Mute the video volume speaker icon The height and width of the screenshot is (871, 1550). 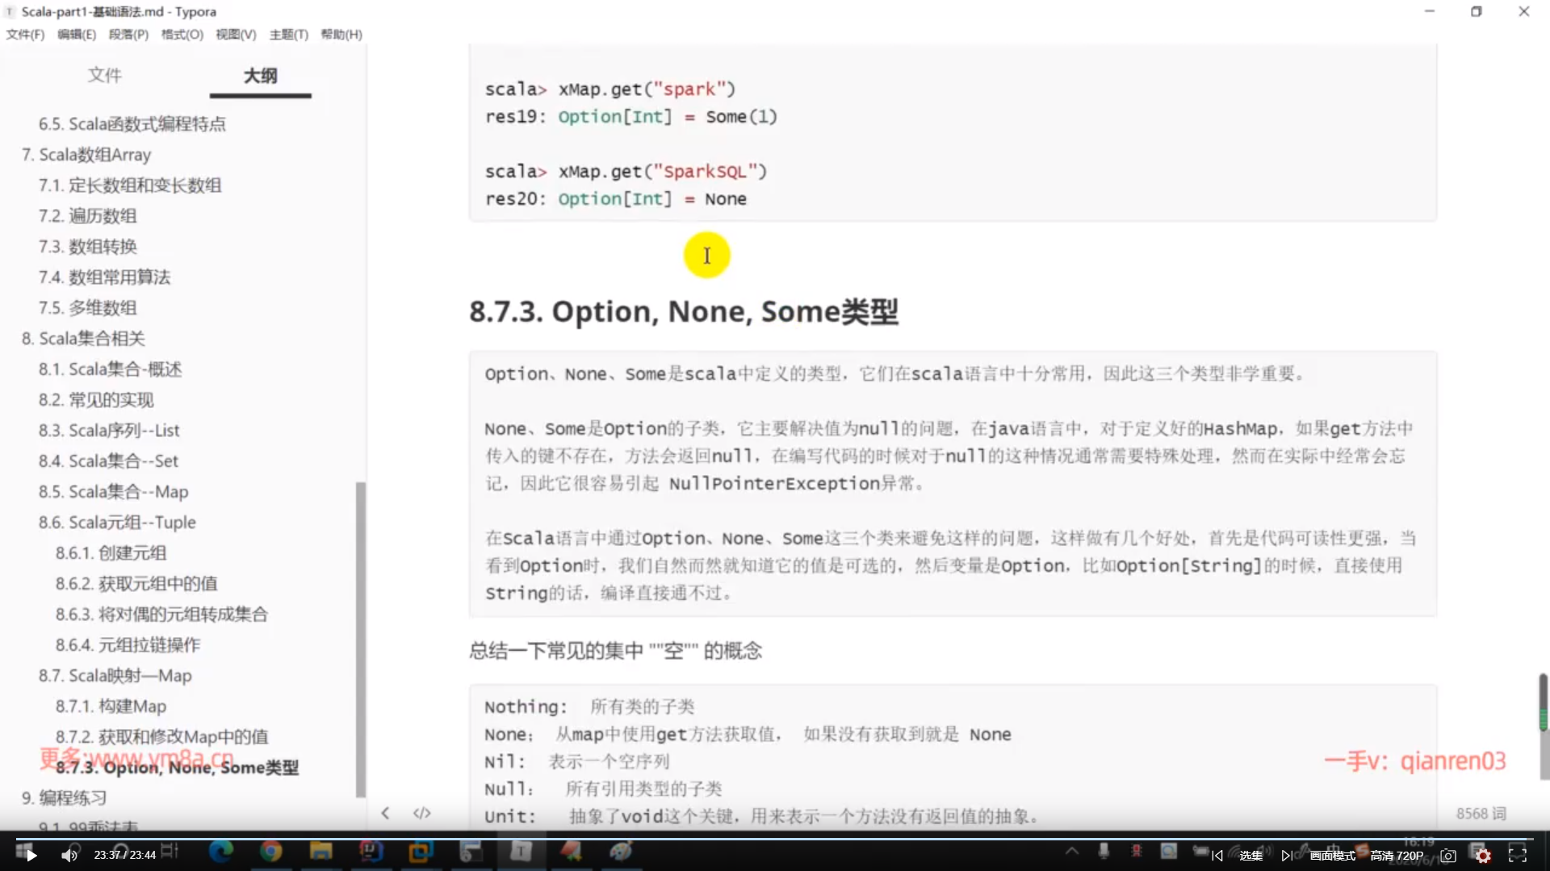[x=69, y=856]
